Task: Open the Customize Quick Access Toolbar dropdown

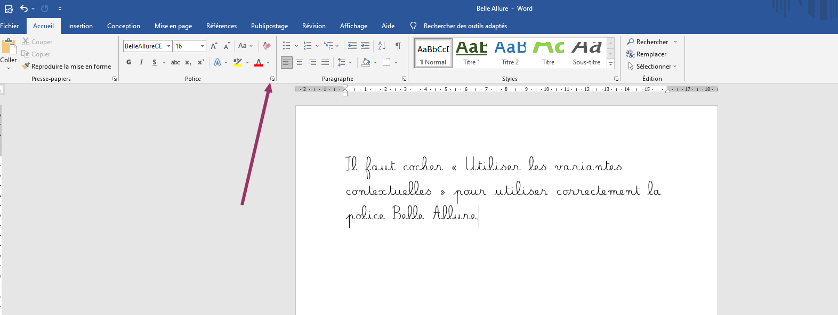Action: [60, 9]
